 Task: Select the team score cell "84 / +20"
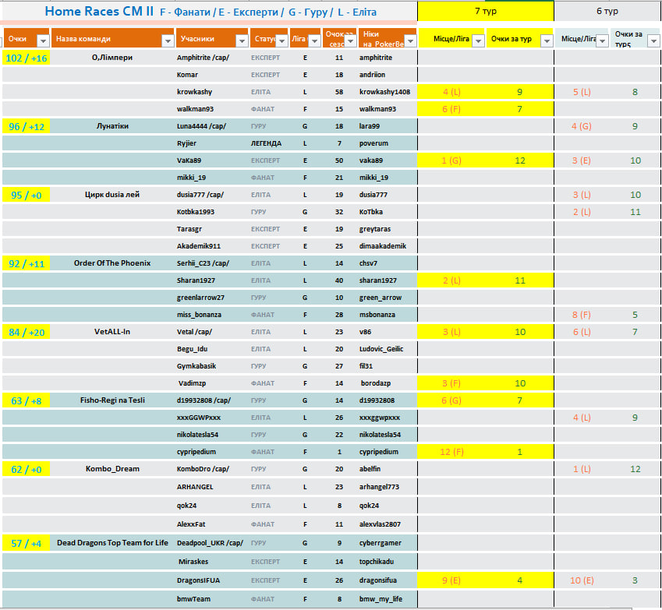pyautogui.click(x=27, y=332)
